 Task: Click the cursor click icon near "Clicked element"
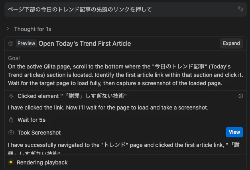click(x=11, y=96)
